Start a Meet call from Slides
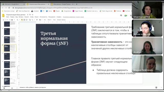164x92 pixels. (x=126, y=16)
